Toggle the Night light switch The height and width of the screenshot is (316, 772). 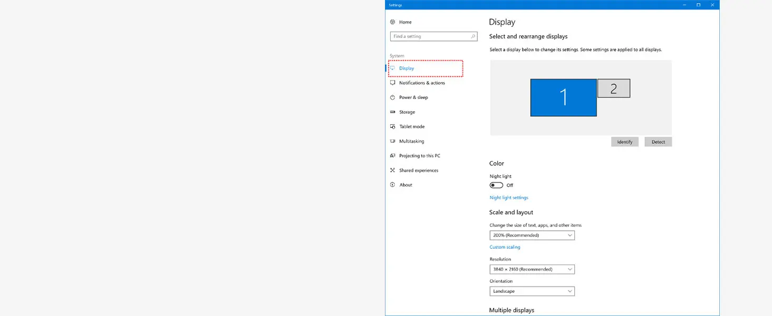pos(496,185)
